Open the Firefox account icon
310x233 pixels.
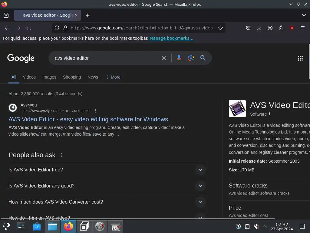(x=270, y=28)
